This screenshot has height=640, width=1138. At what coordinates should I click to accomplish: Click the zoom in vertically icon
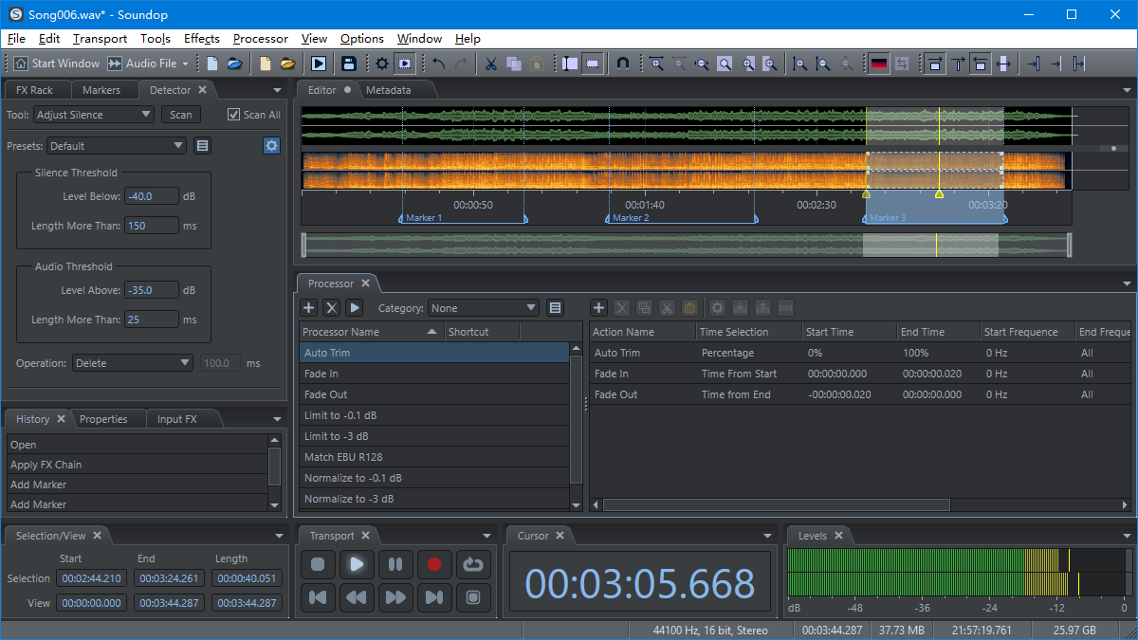(800, 64)
